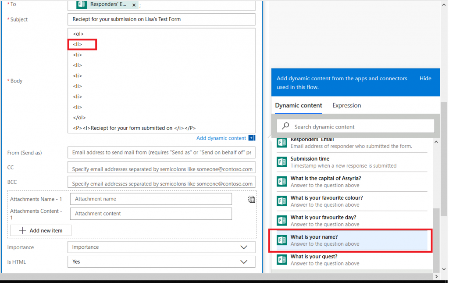Select the Forms icon on Responders' Email entry

click(282, 142)
